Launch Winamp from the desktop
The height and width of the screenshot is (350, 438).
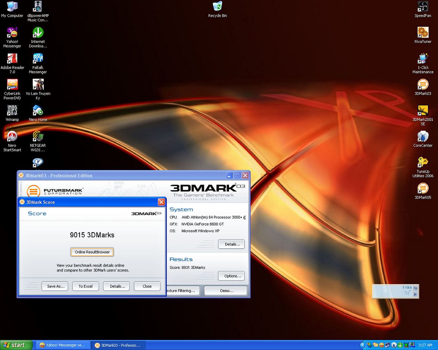click(x=12, y=113)
